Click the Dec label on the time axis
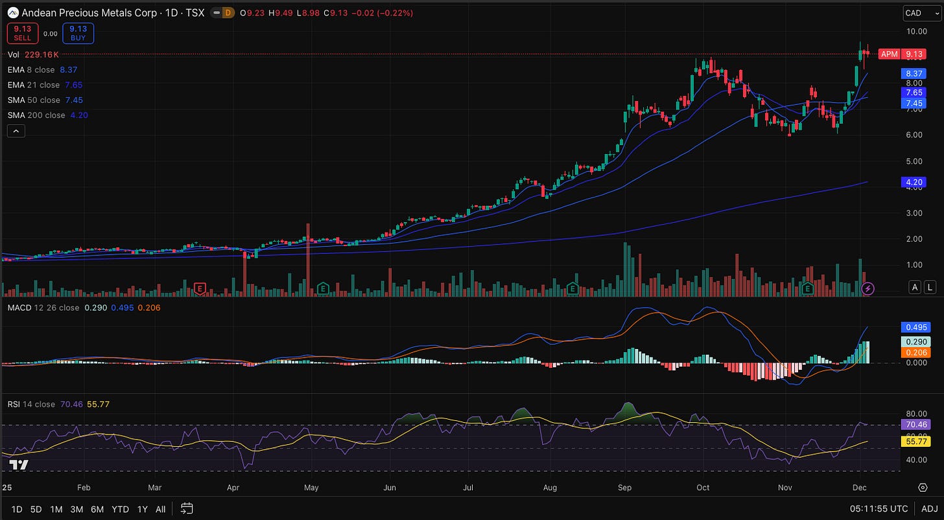This screenshot has height=520, width=944. tap(860, 486)
